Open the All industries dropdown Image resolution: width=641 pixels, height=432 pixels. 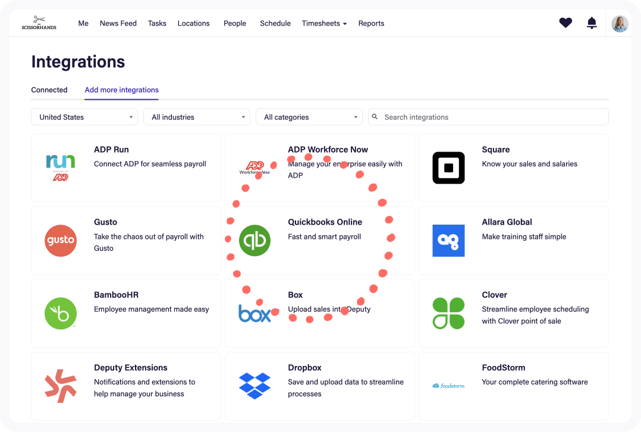pos(197,117)
